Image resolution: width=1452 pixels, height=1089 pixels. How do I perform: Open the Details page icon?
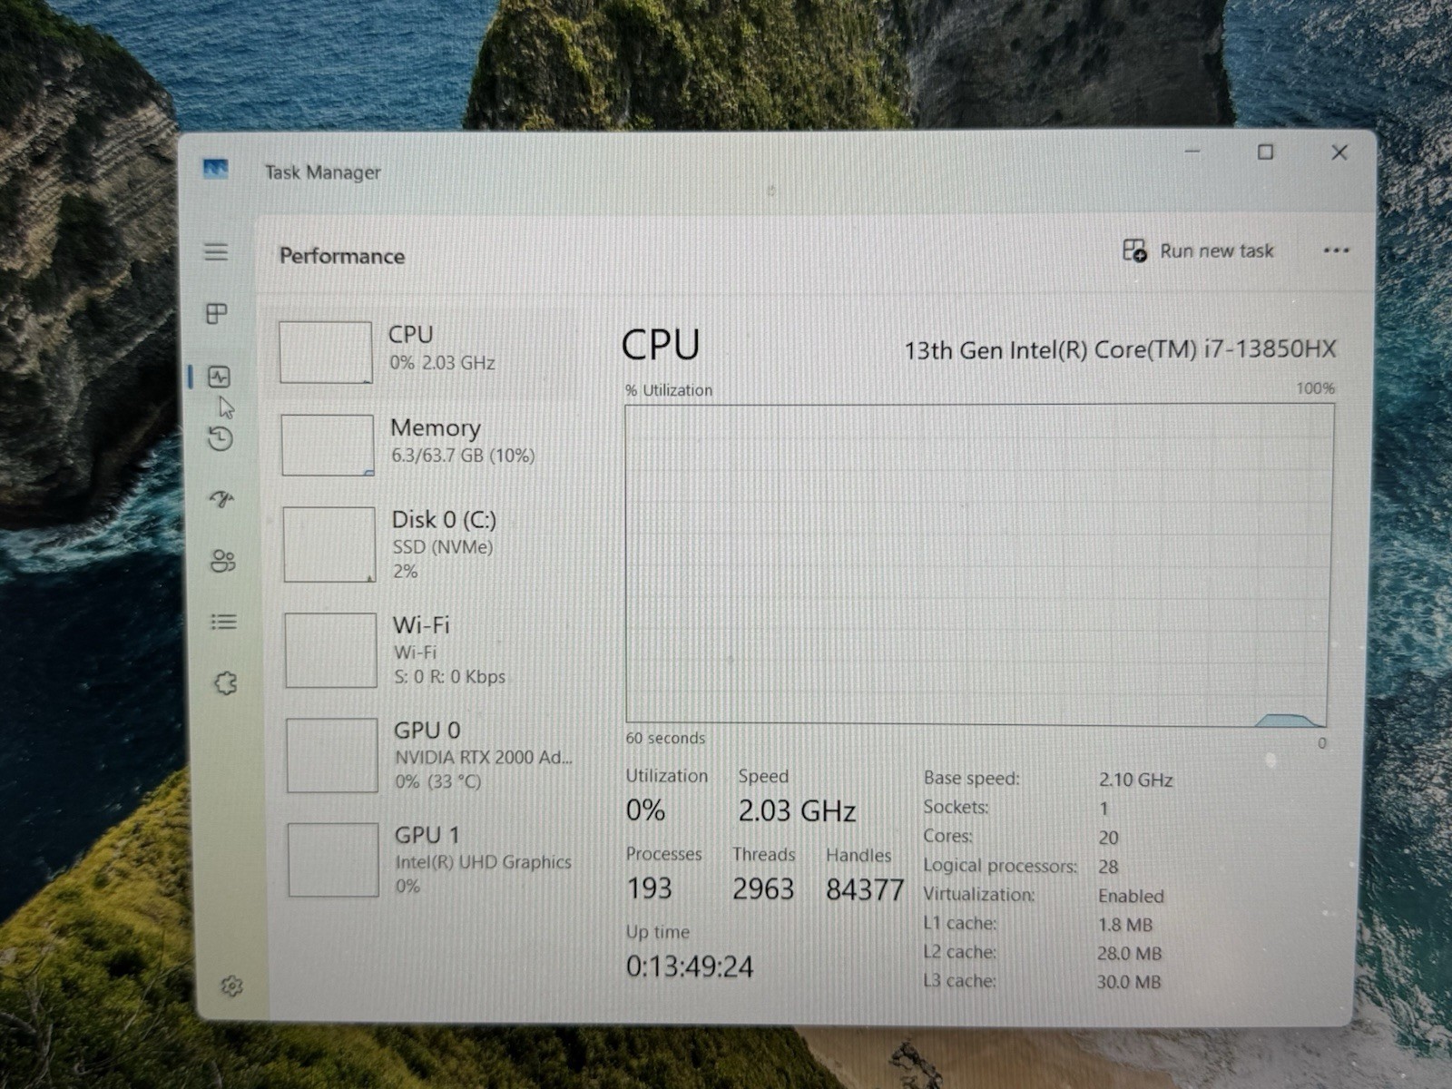[223, 622]
